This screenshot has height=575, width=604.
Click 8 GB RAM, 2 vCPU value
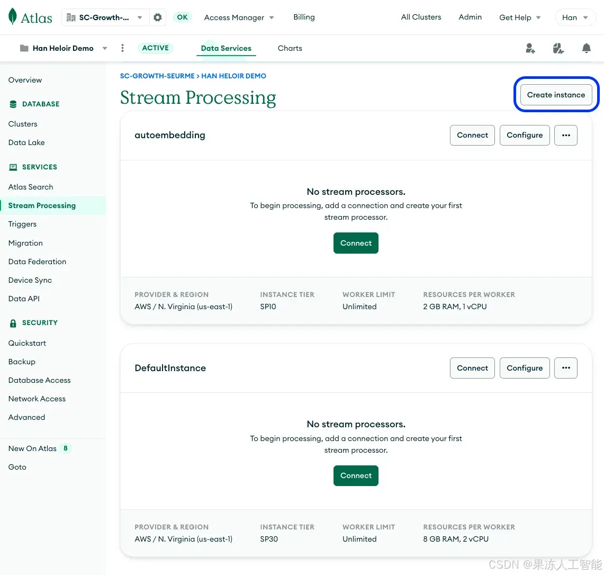pyautogui.click(x=456, y=539)
